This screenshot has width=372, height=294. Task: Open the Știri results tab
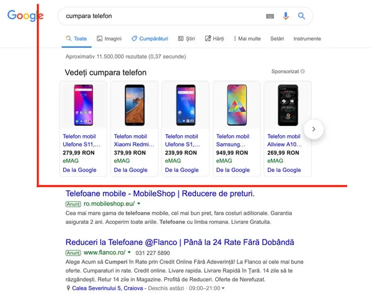187,38
